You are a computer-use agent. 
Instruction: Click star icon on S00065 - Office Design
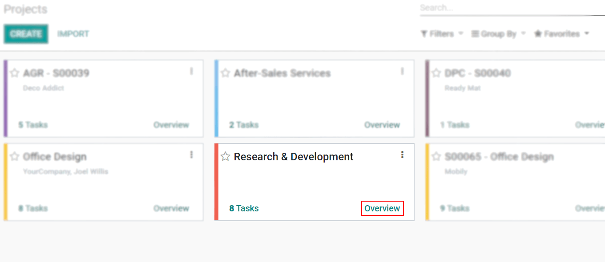pyautogui.click(x=436, y=157)
